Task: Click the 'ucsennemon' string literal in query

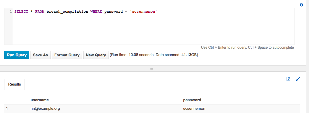Action: pyautogui.click(x=144, y=12)
